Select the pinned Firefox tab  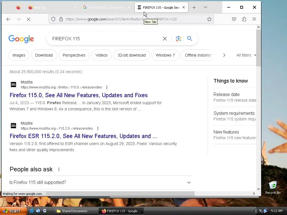click(x=18, y=8)
